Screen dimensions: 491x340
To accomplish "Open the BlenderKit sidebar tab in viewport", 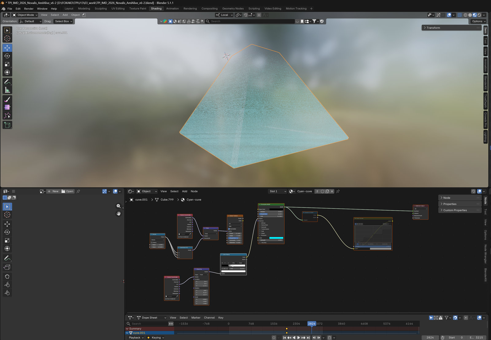I will pos(485,83).
